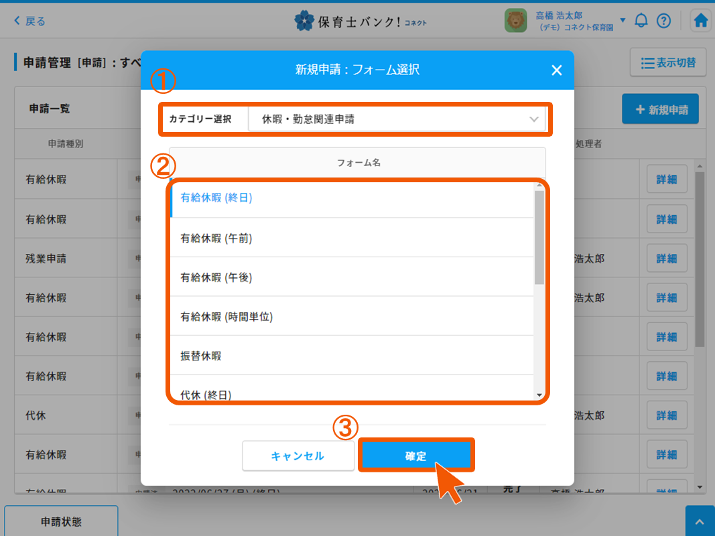The height and width of the screenshot is (536, 715).
Task: Click the キャンセル button
Action: click(x=298, y=456)
